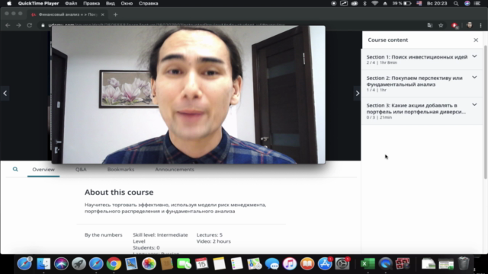Open Launchpad from the Dock
The image size is (488, 274).
click(x=79, y=264)
